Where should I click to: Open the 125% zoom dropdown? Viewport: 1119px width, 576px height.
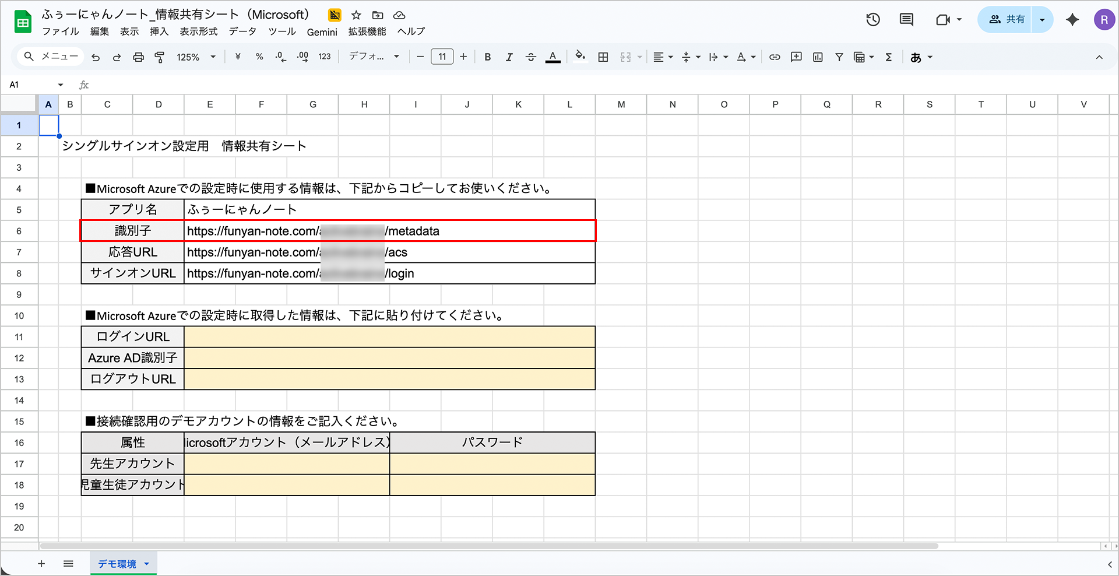click(196, 57)
